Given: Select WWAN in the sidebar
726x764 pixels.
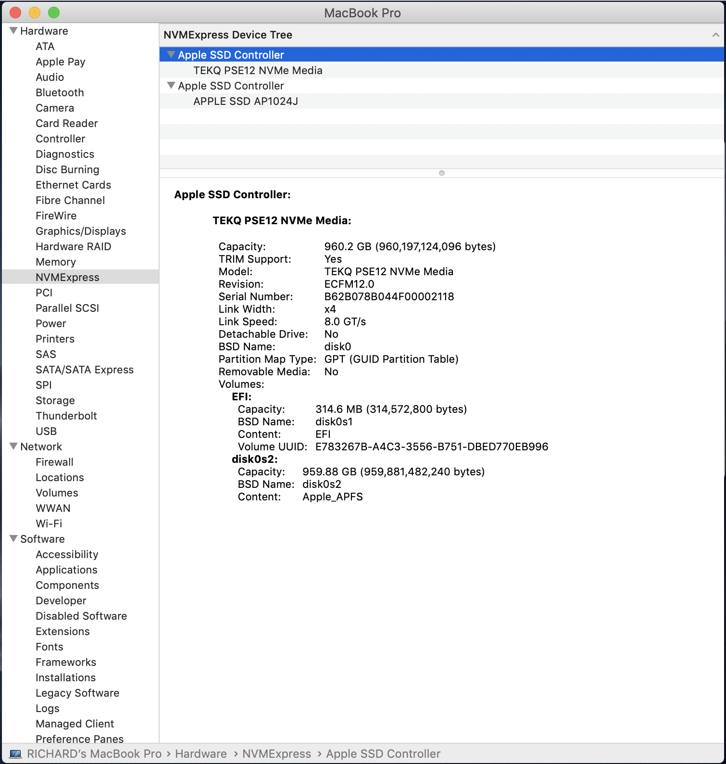Looking at the screenshot, I should click(x=53, y=508).
